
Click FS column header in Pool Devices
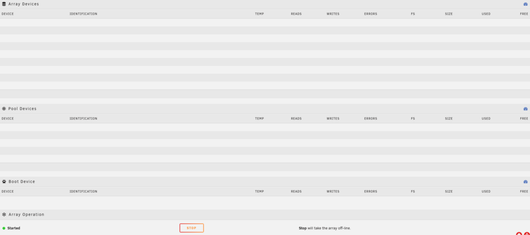coord(413,119)
